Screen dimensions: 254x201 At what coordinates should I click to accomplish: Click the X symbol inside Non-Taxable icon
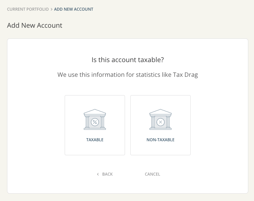tap(161, 122)
